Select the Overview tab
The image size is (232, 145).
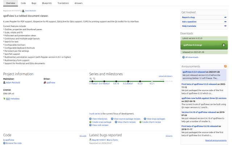click(x=11, y=3)
